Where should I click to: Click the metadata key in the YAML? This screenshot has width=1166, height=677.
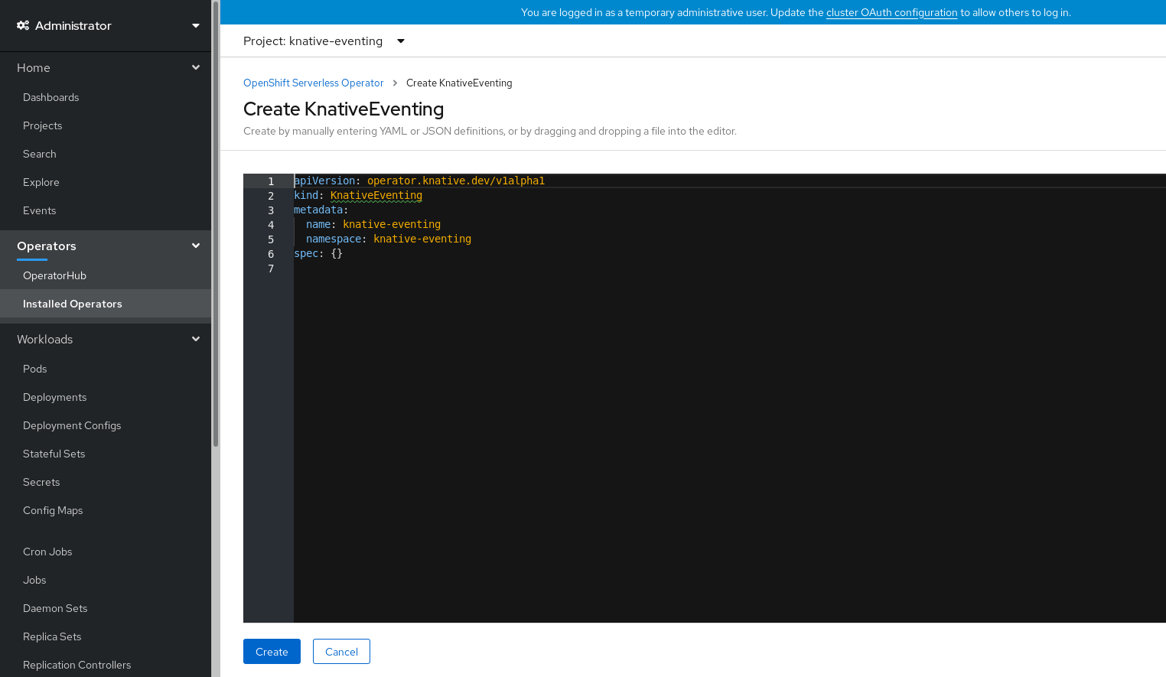click(x=318, y=210)
